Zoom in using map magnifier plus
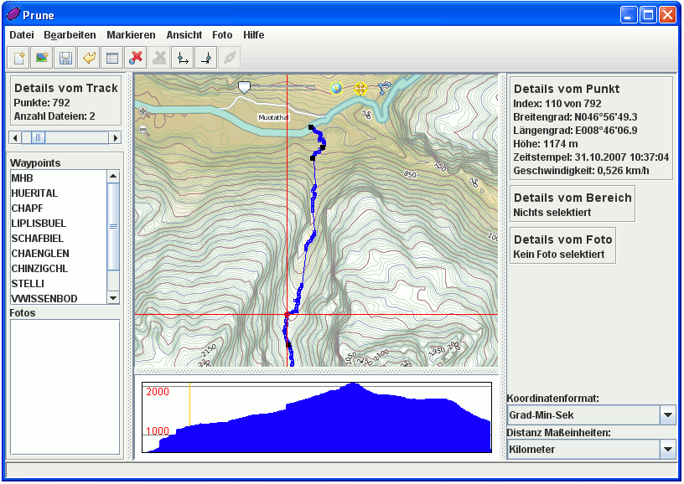Screen dimensions: 684x484 [142, 111]
